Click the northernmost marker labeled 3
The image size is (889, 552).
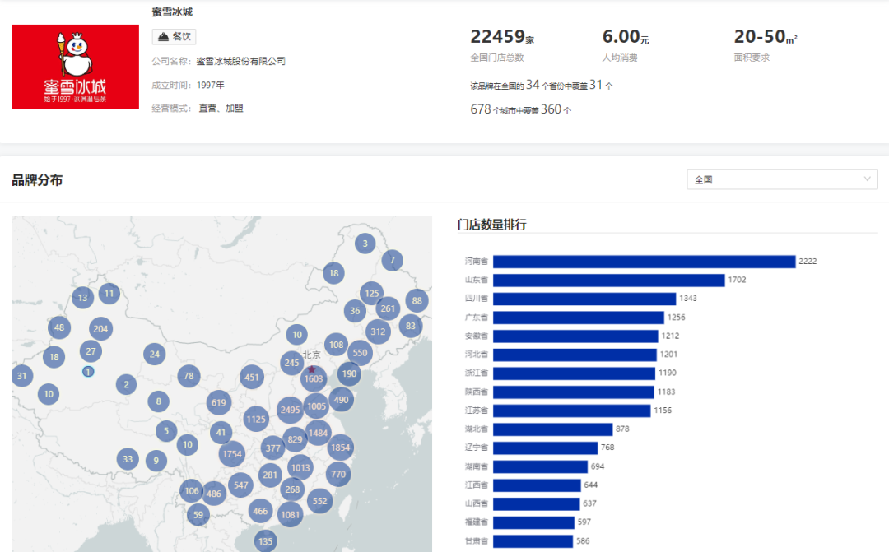point(365,244)
